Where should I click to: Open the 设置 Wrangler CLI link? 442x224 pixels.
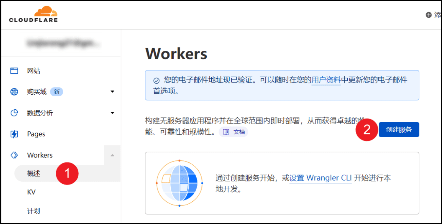(321, 178)
